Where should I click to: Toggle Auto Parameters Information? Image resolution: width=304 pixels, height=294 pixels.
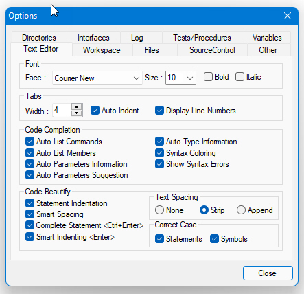(x=30, y=164)
